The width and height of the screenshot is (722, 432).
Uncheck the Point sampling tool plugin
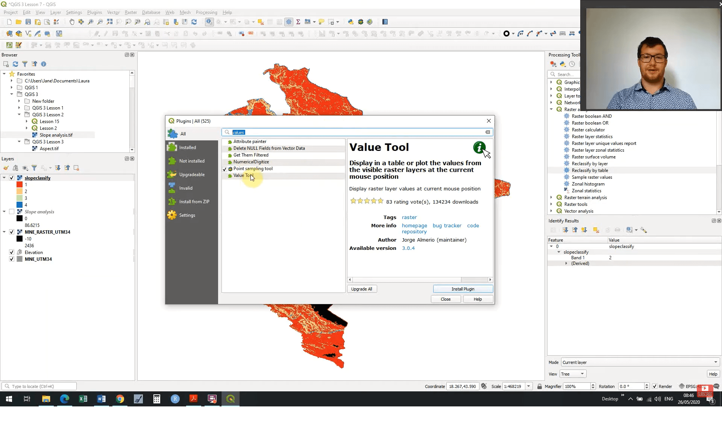coord(224,169)
